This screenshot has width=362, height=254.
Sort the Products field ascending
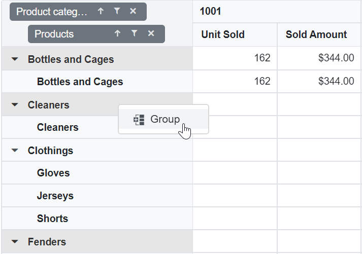(117, 33)
